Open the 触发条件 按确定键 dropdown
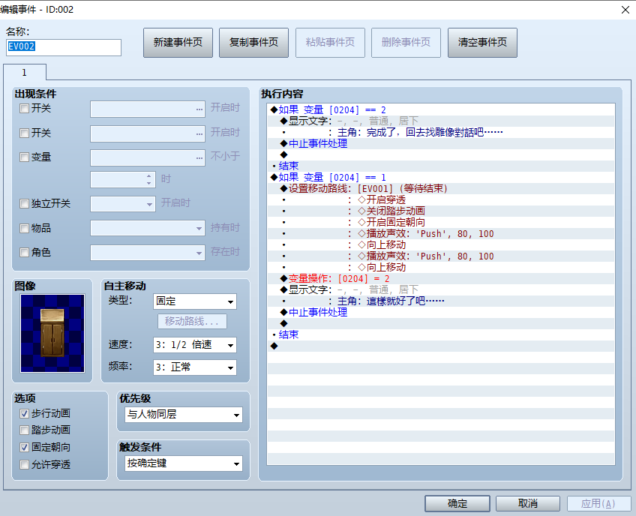This screenshot has height=516, width=636. [x=184, y=463]
